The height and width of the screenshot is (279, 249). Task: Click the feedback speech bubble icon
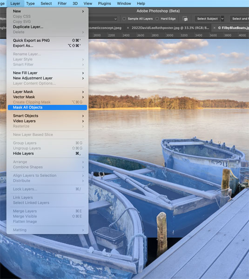point(185,19)
